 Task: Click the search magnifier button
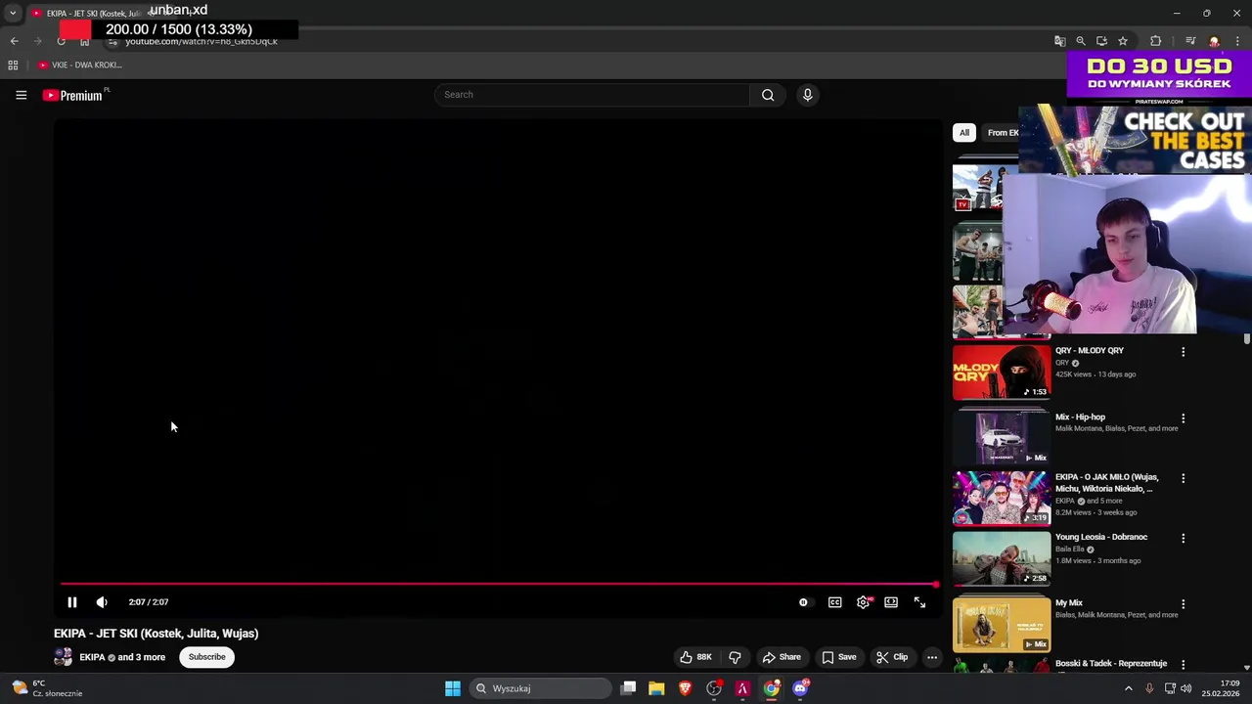tap(768, 95)
